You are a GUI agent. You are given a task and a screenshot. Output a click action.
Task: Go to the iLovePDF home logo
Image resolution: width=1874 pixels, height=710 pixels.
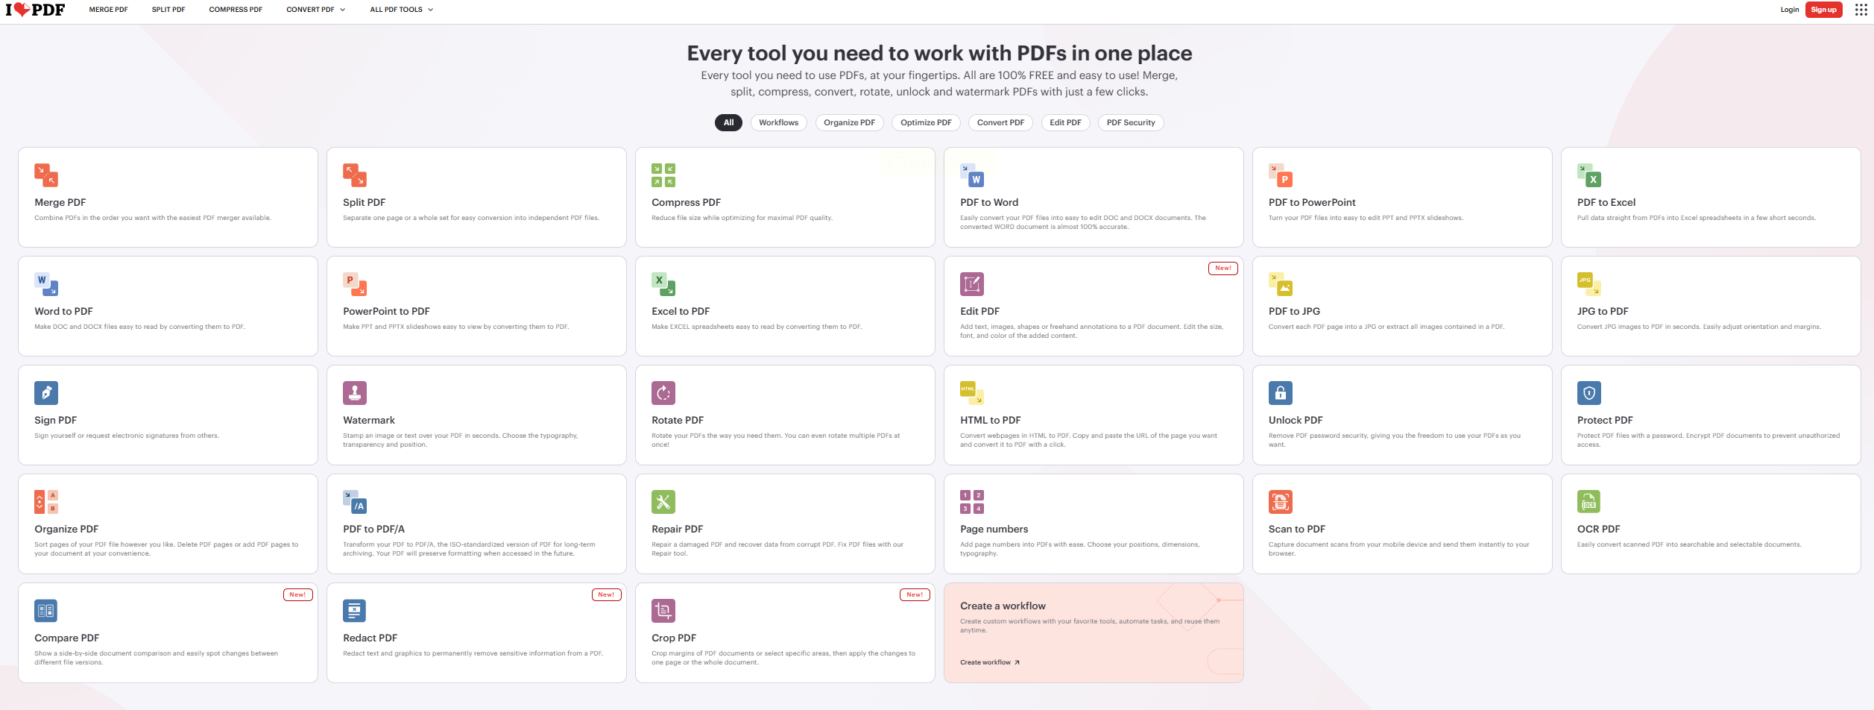coord(36,10)
